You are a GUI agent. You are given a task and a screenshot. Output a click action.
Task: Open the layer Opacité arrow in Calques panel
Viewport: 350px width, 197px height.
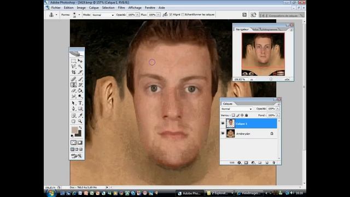(278, 108)
